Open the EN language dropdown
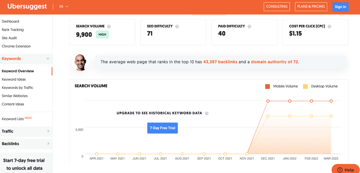The height and width of the screenshot is (173, 360). 64,7
